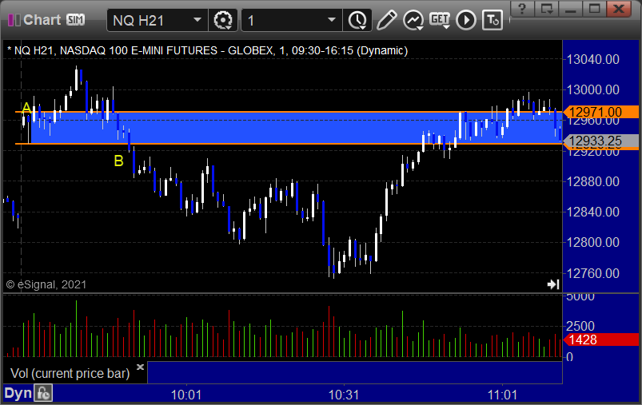This screenshot has height=405, width=642.
Task: Click the SIM mode badge
Action: coord(76,20)
